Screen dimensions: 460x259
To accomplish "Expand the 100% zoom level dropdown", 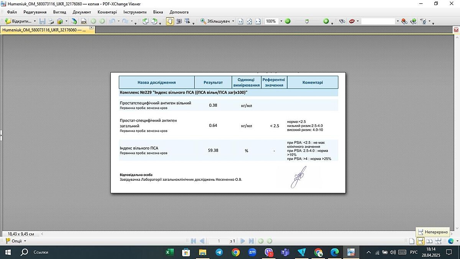I will click(x=281, y=21).
